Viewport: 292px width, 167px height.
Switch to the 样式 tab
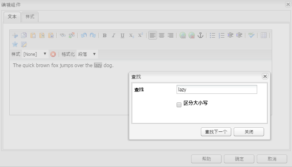pos(30,17)
